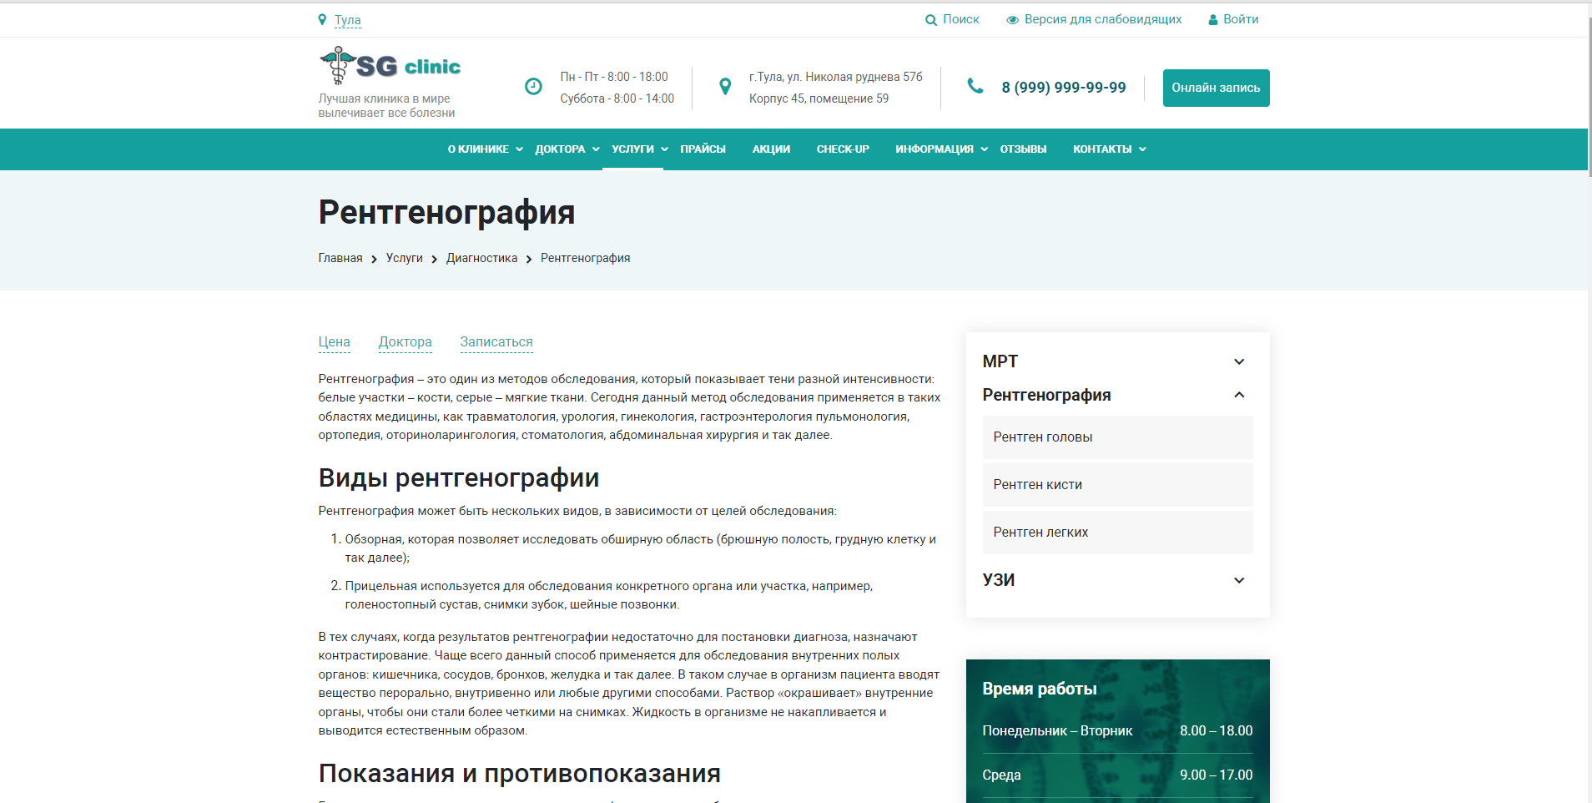Go to the ОТЗЫВЫ menu item
This screenshot has height=803, width=1592.
tap(1023, 149)
